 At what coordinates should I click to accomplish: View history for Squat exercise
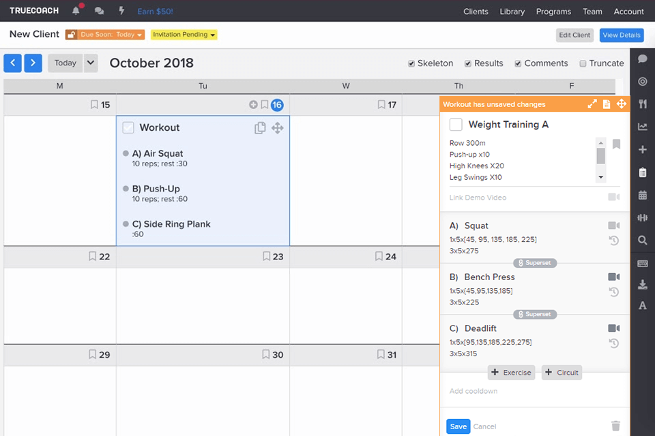(613, 240)
